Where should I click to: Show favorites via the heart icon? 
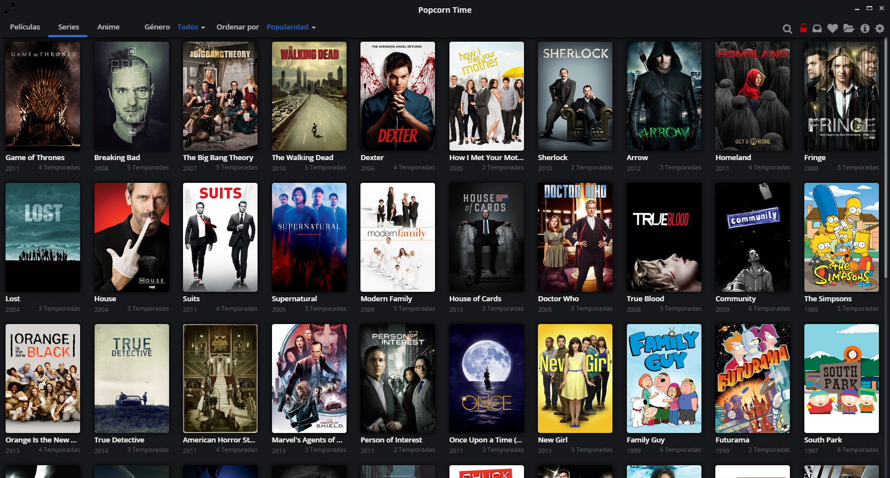[x=833, y=28]
